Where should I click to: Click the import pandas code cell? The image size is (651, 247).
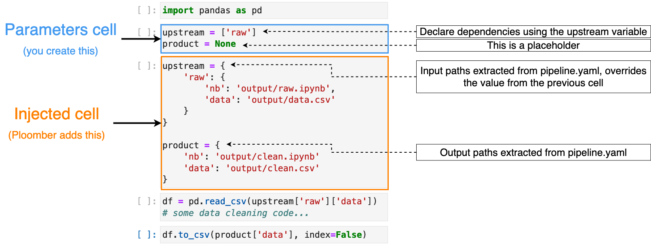click(274, 10)
